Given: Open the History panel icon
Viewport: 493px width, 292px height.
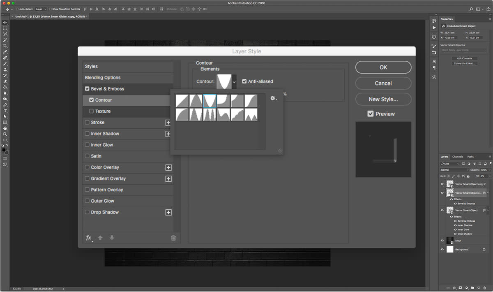Looking at the screenshot, I should [434, 21].
